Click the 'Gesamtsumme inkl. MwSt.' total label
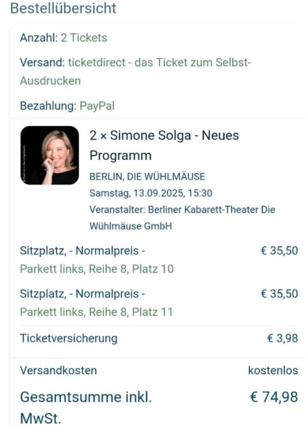Viewport: 305px width, 427px height. click(x=85, y=407)
